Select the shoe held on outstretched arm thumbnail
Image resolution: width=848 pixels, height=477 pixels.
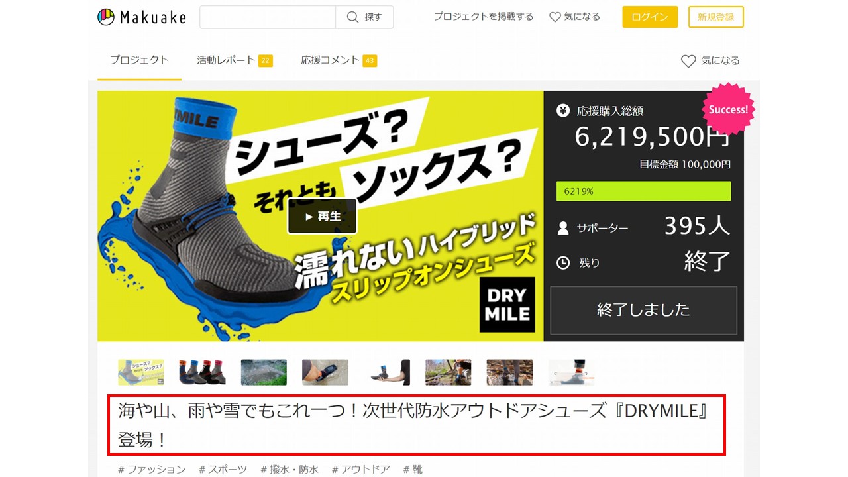[x=387, y=372]
